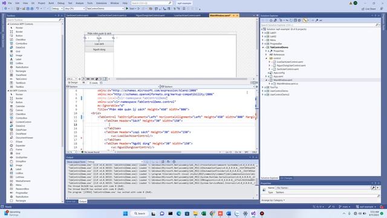Viewport: 387px width, 218px height.
Task: Toggle word wrap icon in the Output panel
Action: (168, 162)
